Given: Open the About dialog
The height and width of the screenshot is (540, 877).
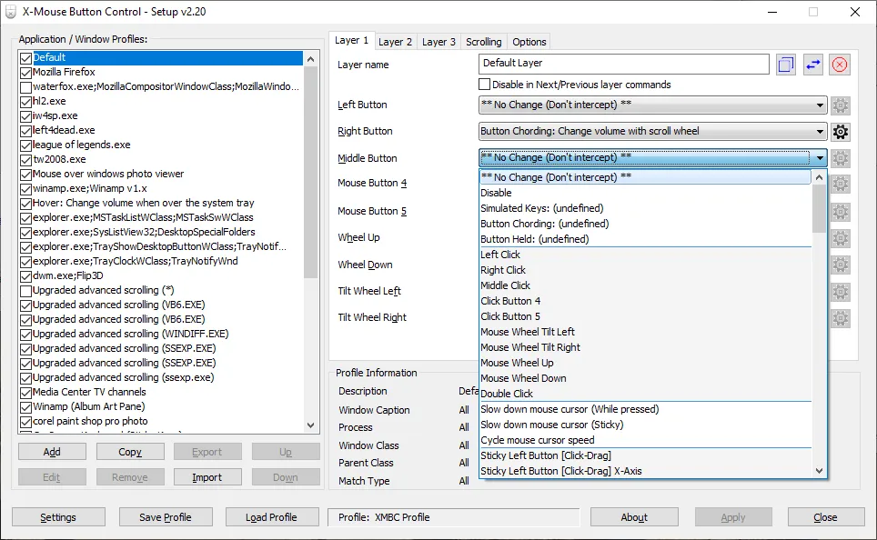Looking at the screenshot, I should [x=634, y=516].
